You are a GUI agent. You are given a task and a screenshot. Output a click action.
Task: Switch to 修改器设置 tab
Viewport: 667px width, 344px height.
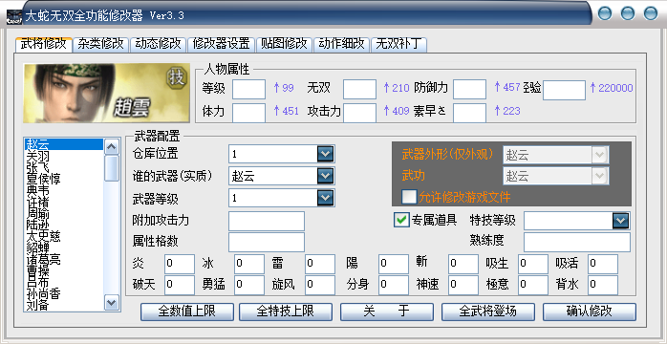coord(221,44)
